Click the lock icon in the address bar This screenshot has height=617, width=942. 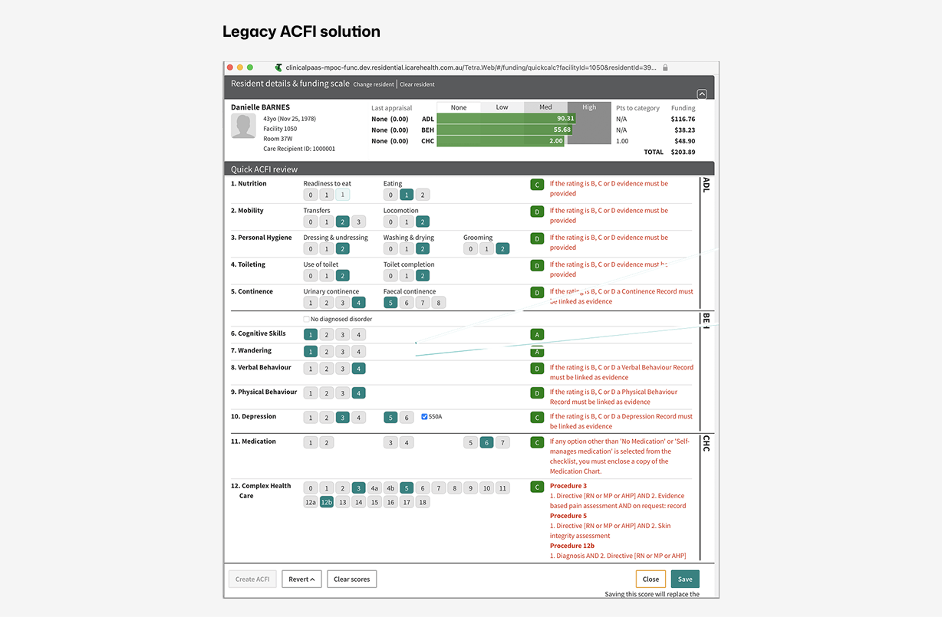click(664, 67)
